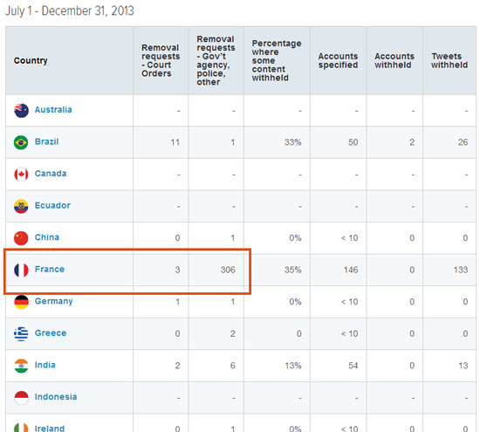
Task: Click France's 306 government requests cell
Action: tap(216, 270)
